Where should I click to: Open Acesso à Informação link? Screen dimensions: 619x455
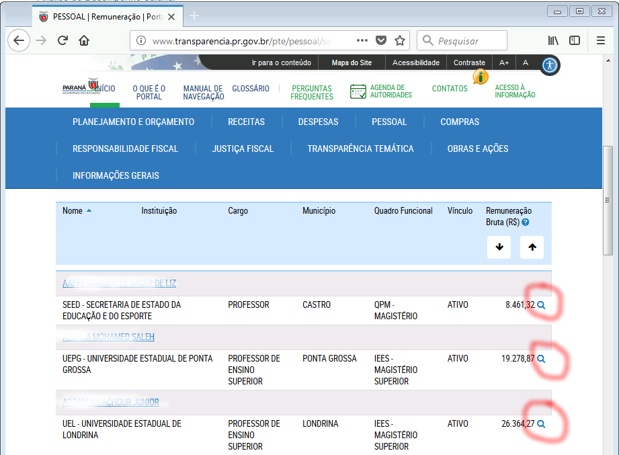(515, 91)
